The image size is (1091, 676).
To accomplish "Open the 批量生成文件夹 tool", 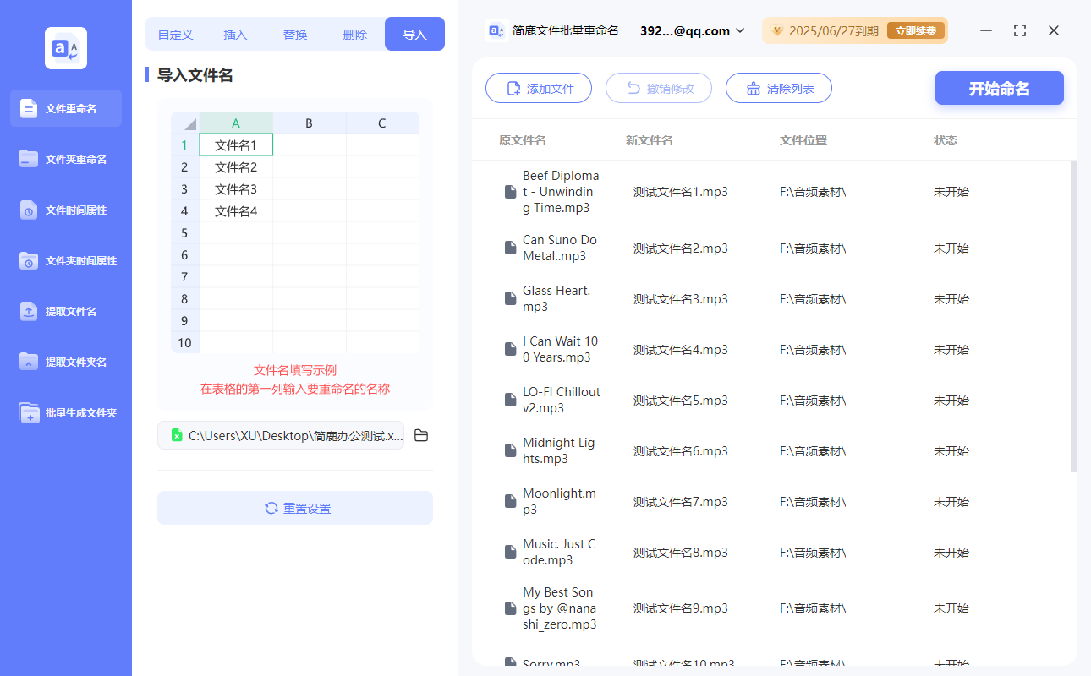I will tap(65, 412).
